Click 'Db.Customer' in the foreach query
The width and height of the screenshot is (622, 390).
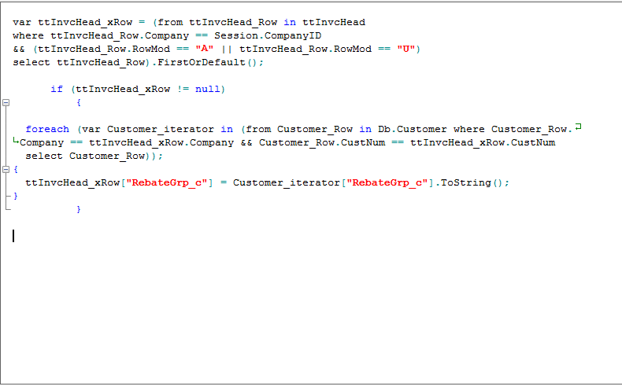[x=412, y=129]
